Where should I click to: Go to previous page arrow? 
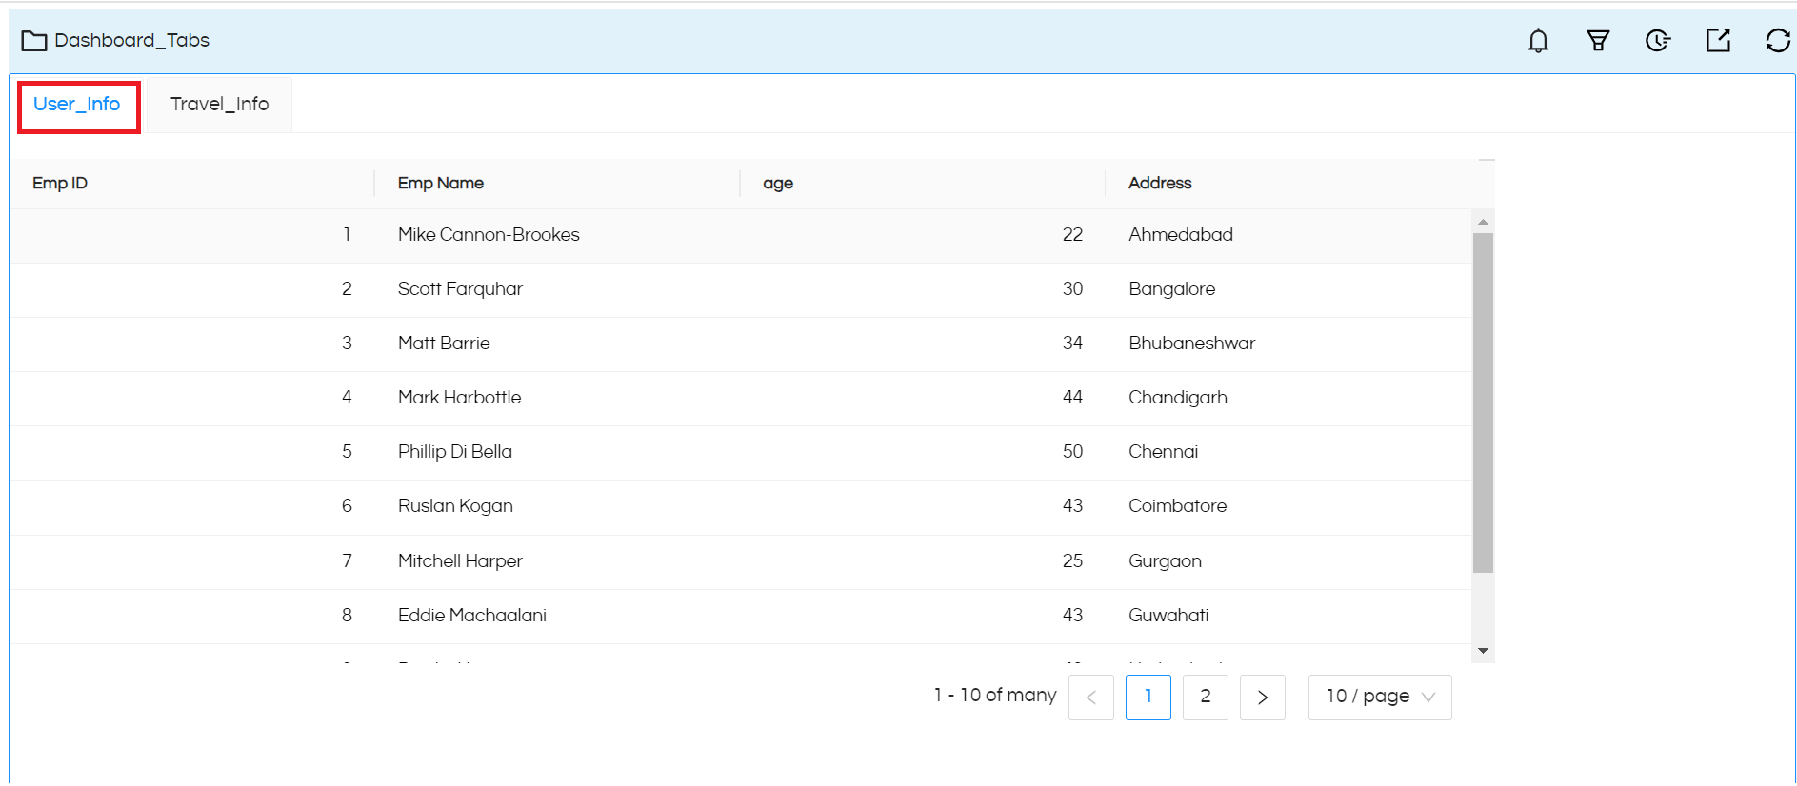(1091, 698)
